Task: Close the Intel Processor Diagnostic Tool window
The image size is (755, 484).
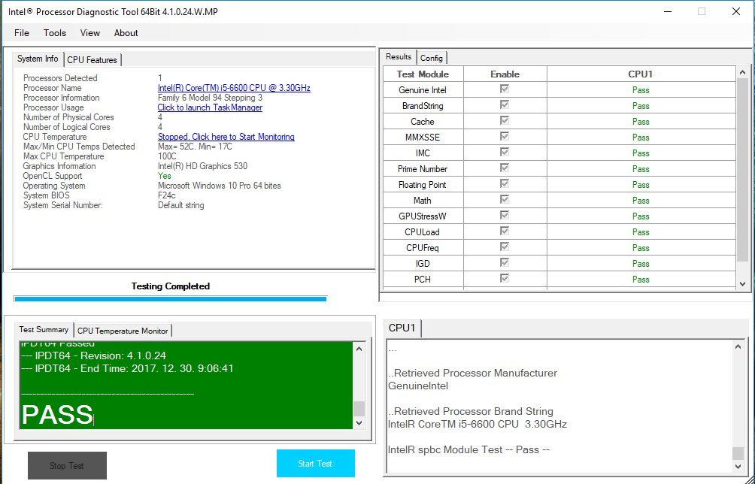Action: pos(735,11)
